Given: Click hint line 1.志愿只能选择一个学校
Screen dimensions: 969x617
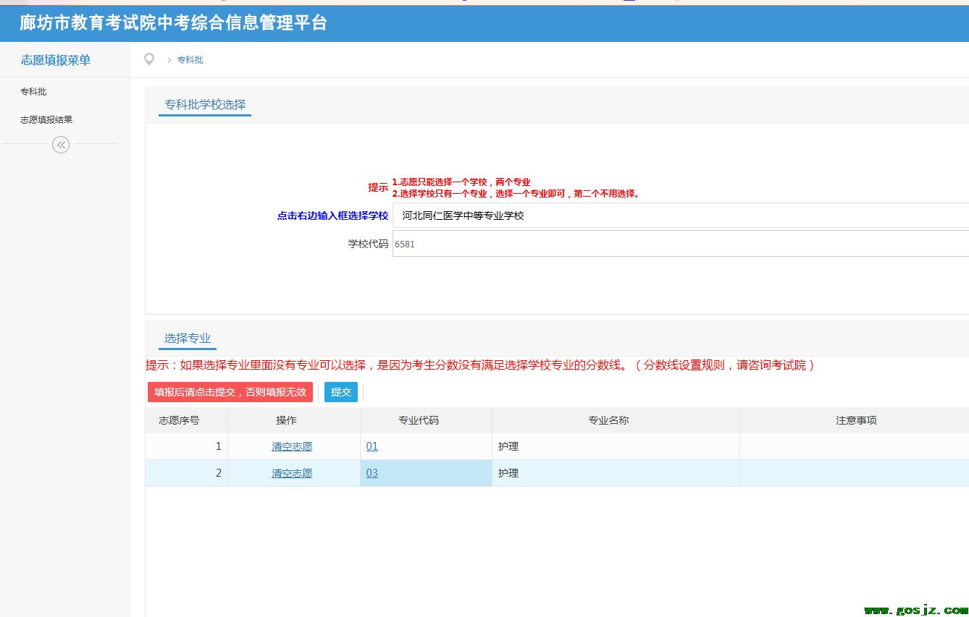Looking at the screenshot, I should click(x=461, y=182).
